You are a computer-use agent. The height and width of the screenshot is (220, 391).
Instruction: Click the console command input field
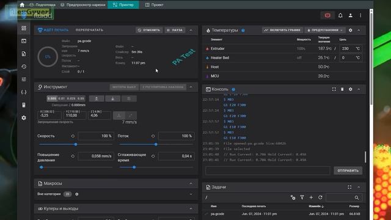[x=268, y=171]
